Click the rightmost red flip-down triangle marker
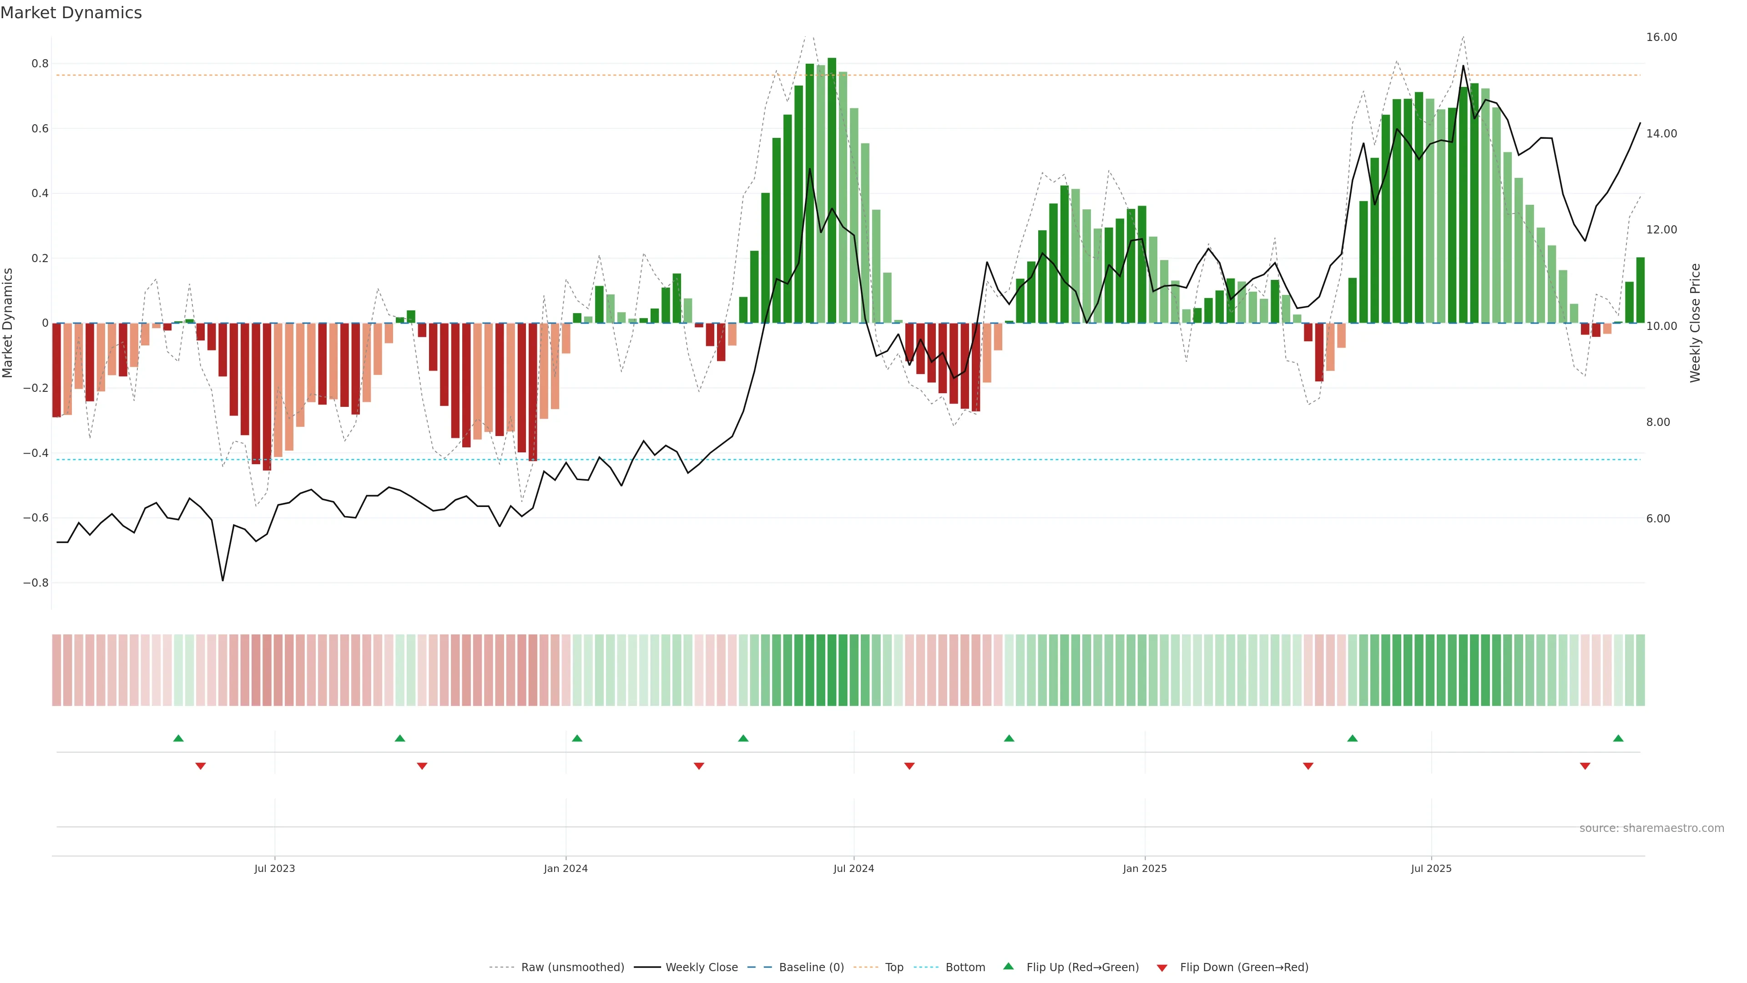The image size is (1747, 983). click(1585, 766)
